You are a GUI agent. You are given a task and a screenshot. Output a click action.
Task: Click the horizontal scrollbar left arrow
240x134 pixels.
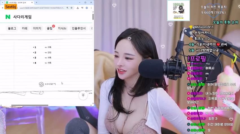pos(1,105)
